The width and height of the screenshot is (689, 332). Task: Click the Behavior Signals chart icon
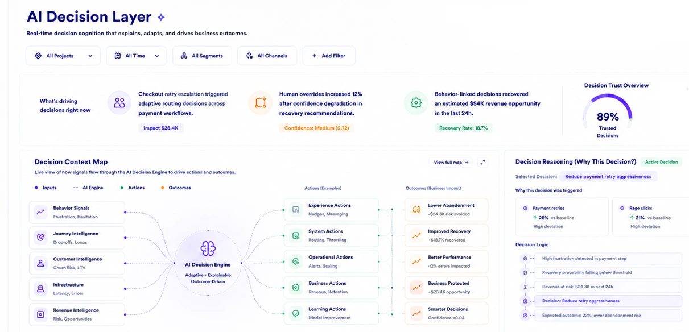pyautogui.click(x=40, y=212)
